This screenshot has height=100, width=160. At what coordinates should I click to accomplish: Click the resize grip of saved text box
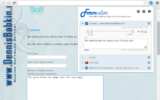[x=145, y=47]
